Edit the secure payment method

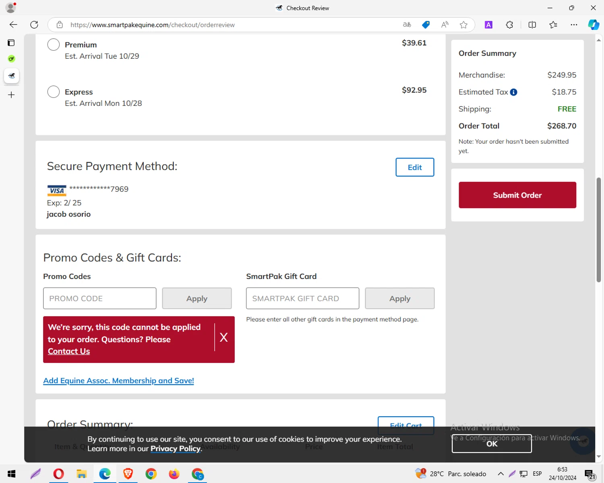(x=415, y=167)
